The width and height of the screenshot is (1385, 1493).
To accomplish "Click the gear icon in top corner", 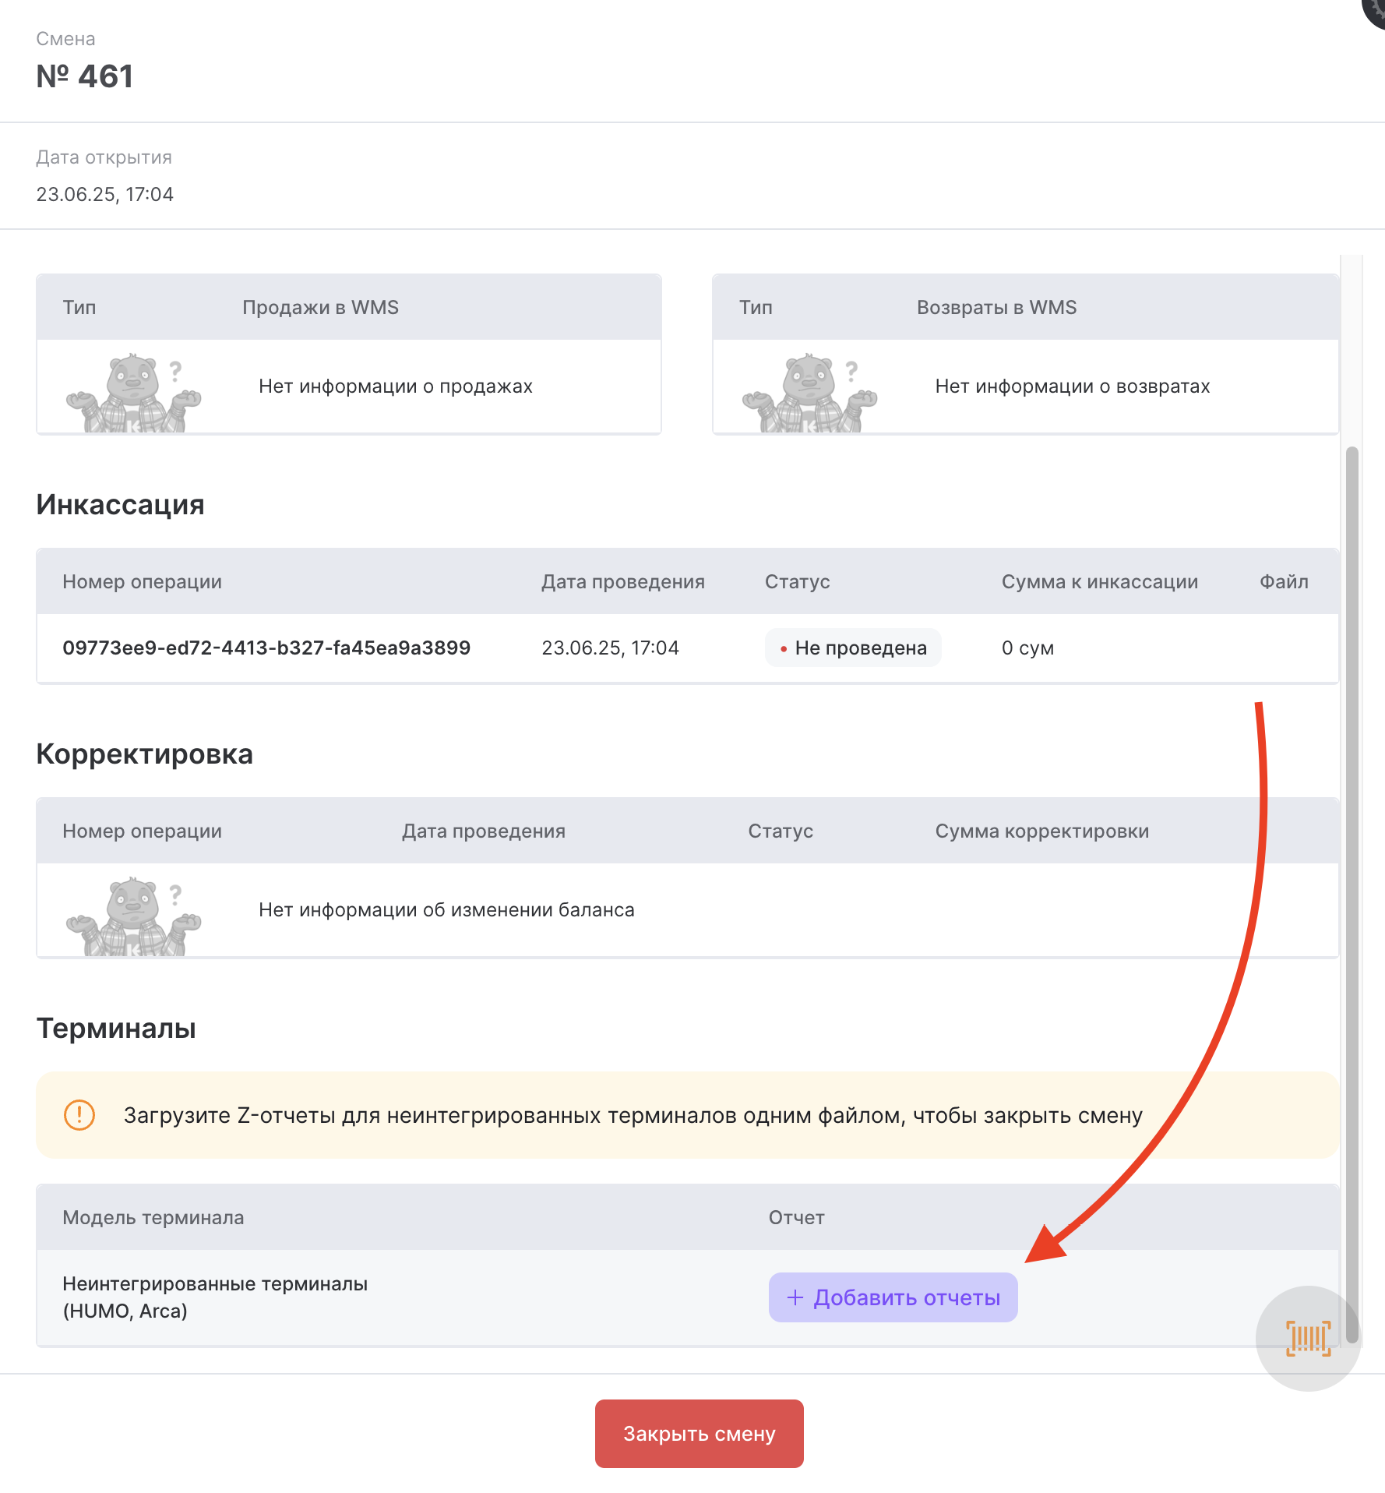I will pos(1377,9).
